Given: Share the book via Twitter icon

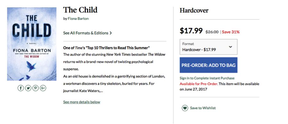Looking at the screenshot, I should coord(28,88).
